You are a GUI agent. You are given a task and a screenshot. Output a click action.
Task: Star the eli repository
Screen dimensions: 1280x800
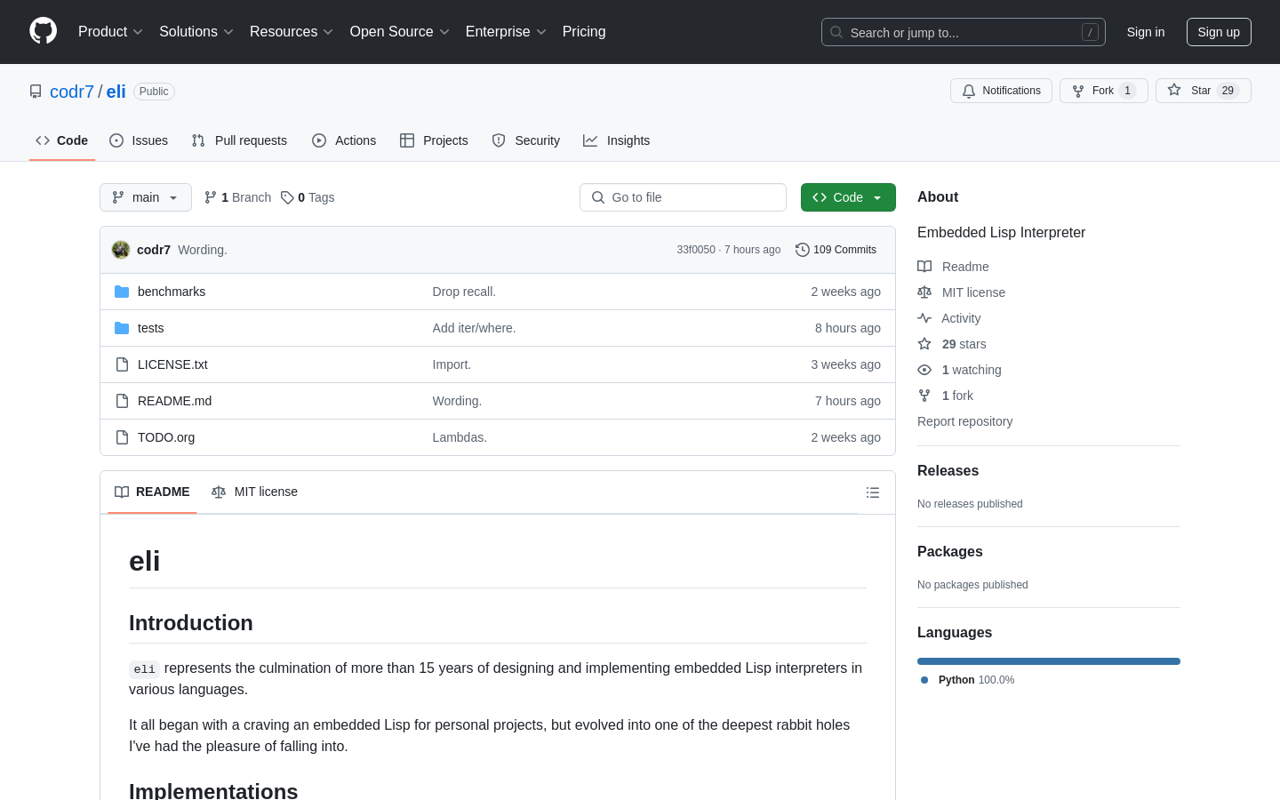(1203, 91)
